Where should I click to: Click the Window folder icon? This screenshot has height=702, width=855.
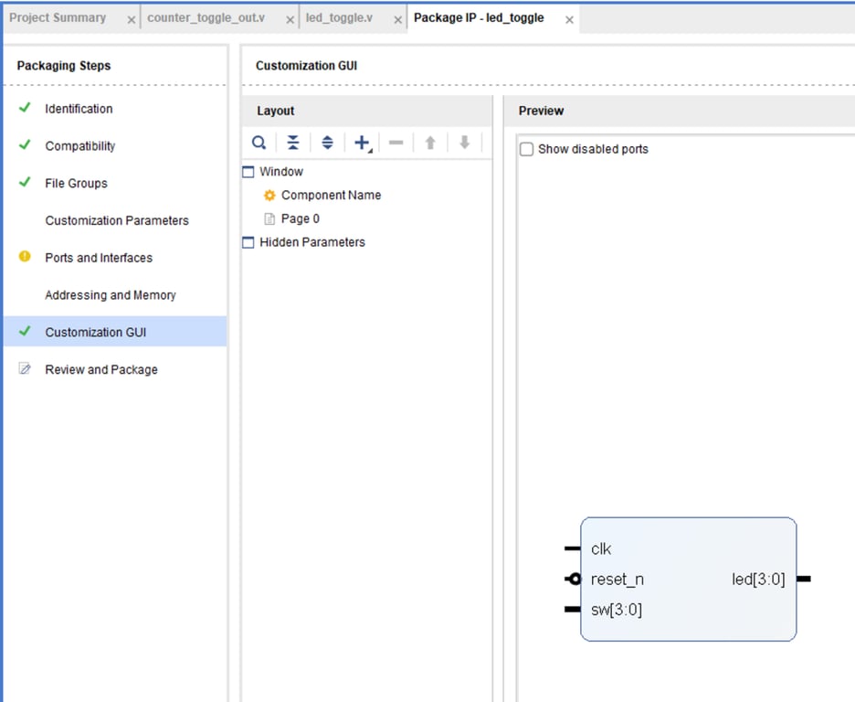(x=248, y=172)
